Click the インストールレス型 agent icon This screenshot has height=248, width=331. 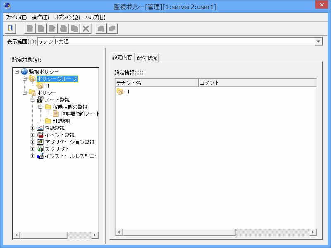tap(40, 156)
